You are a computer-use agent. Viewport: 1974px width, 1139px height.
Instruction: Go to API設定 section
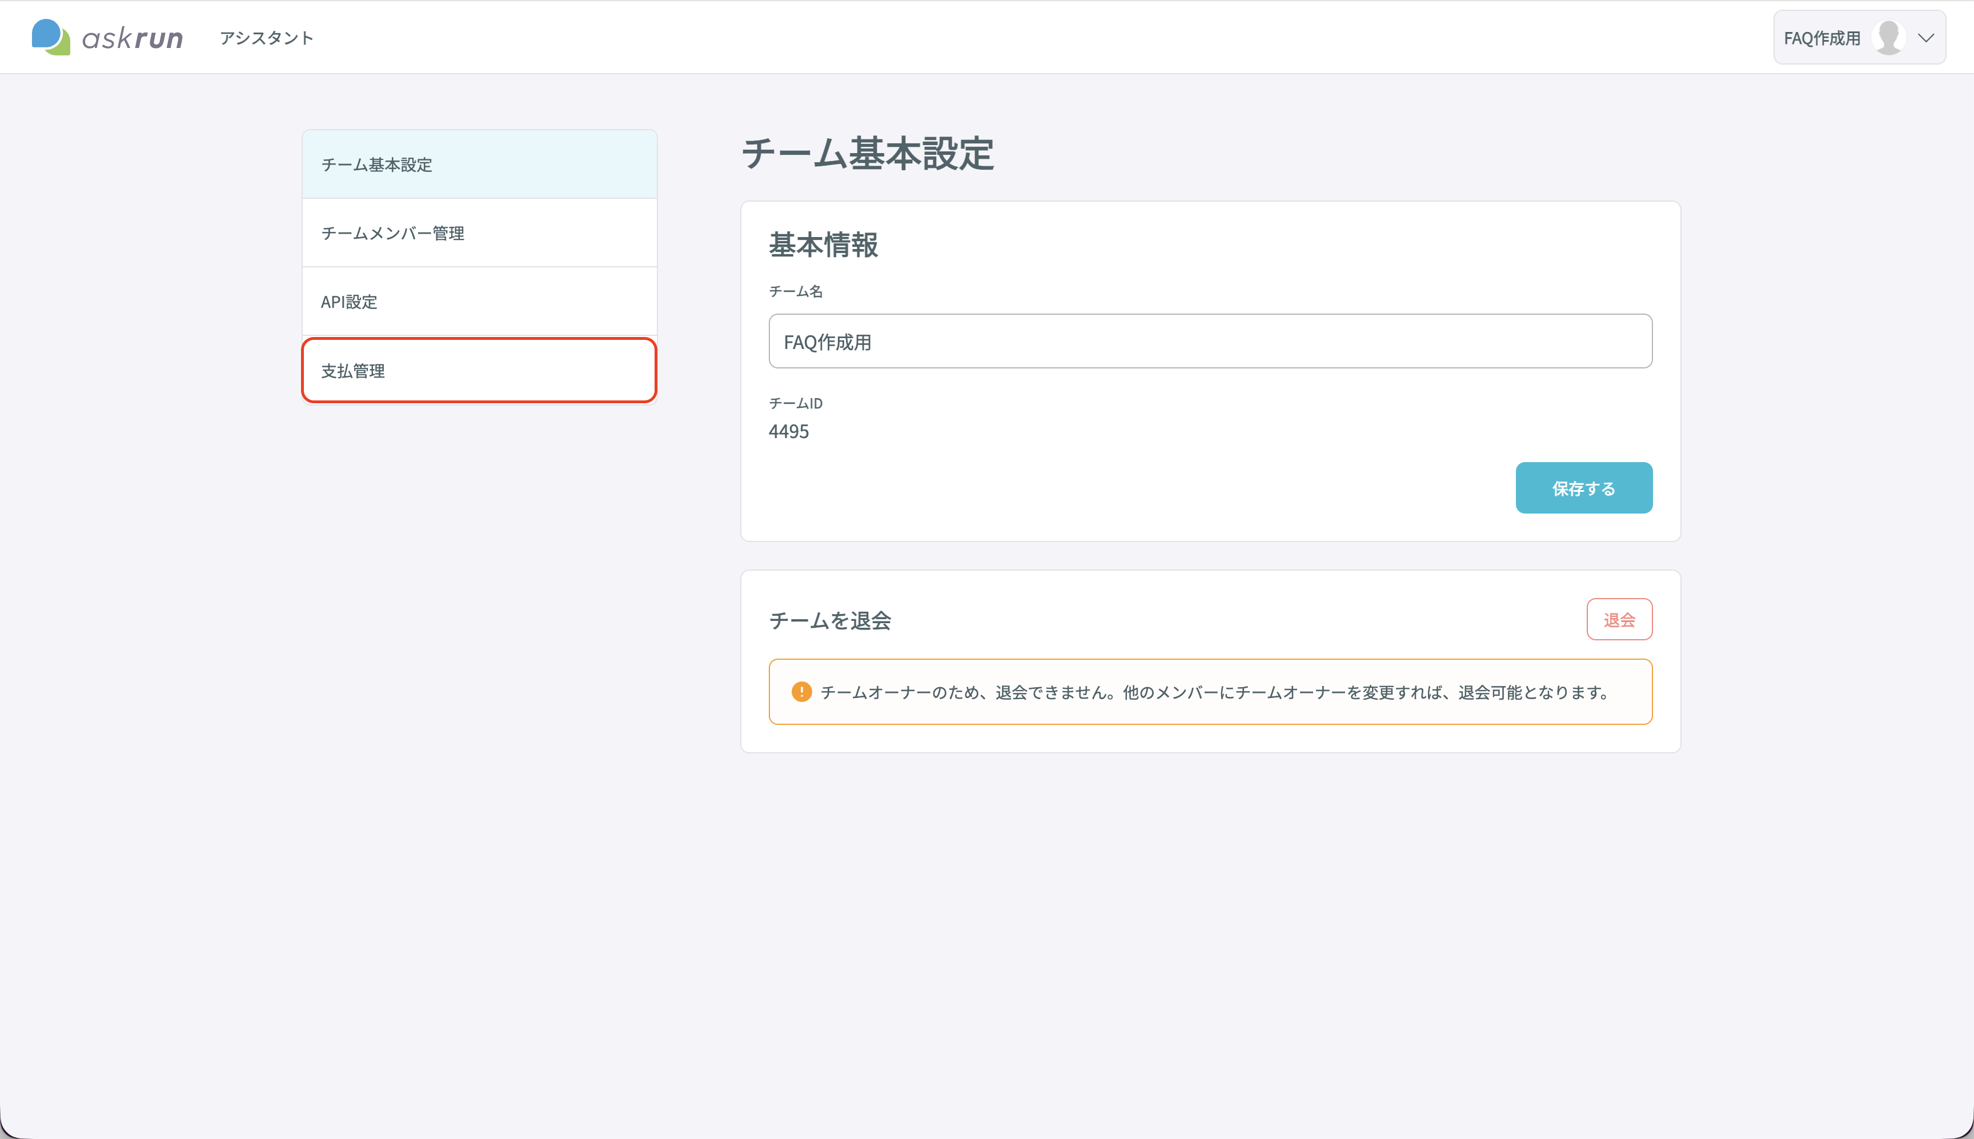click(x=479, y=302)
